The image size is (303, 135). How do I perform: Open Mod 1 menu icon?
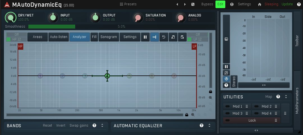[x=247, y=106]
